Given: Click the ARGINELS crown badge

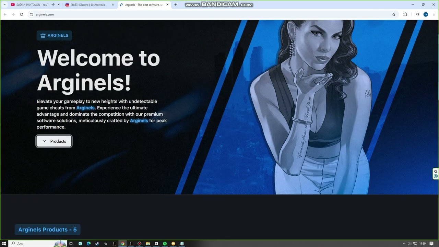Looking at the screenshot, I should [54, 35].
